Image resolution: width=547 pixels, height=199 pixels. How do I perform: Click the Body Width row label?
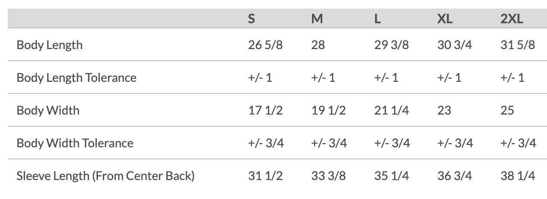click(x=48, y=110)
